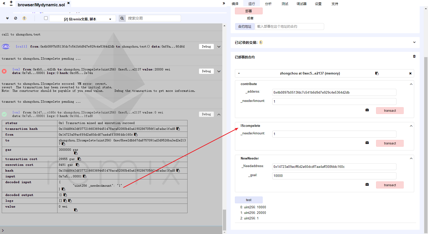Image resolution: width=428 pixels, height=234 pixels.
Task: Remove the zhongchou contract instance
Action: coord(410,73)
